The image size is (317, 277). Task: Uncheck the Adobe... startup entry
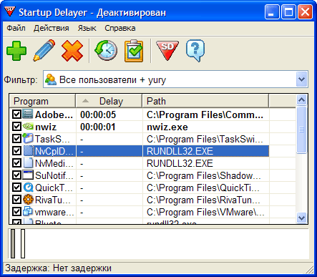[16, 115]
